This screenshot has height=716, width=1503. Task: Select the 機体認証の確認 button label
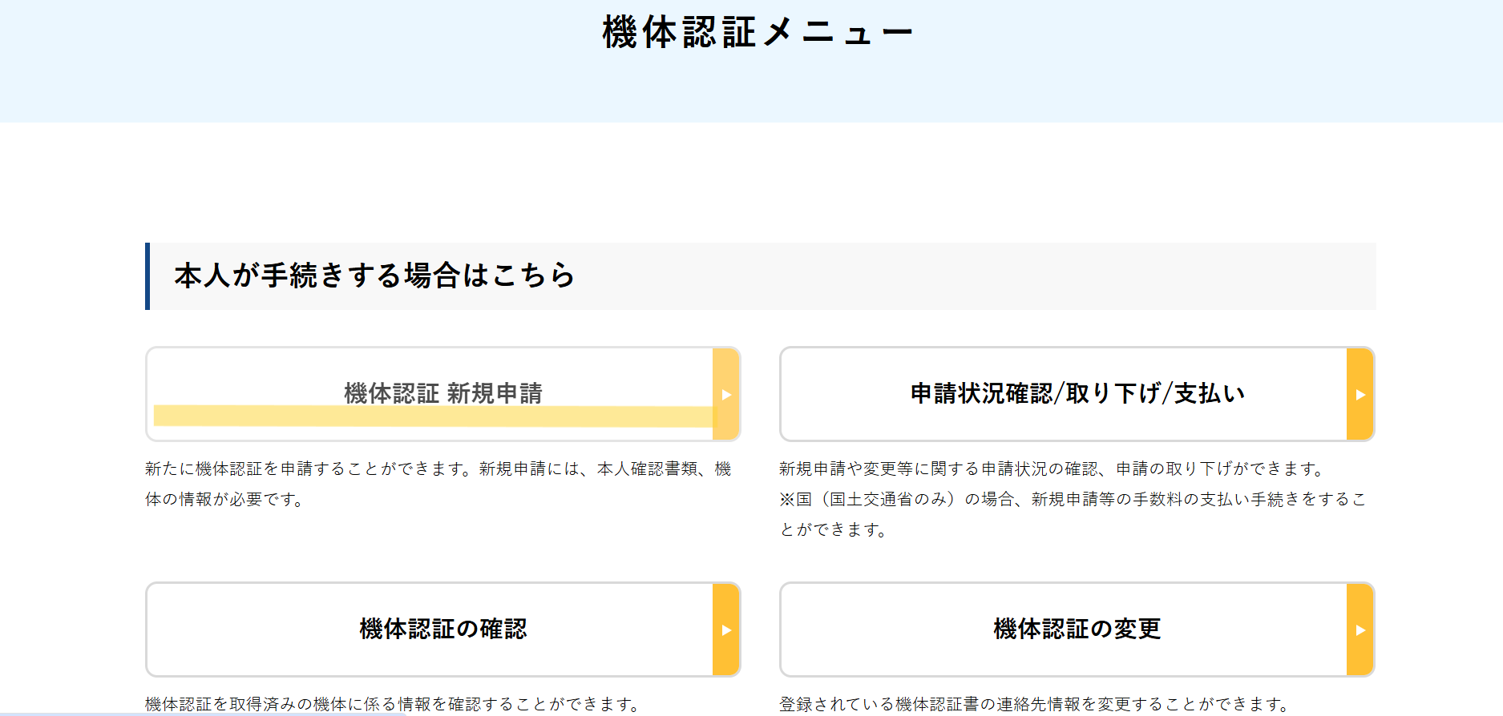442,629
